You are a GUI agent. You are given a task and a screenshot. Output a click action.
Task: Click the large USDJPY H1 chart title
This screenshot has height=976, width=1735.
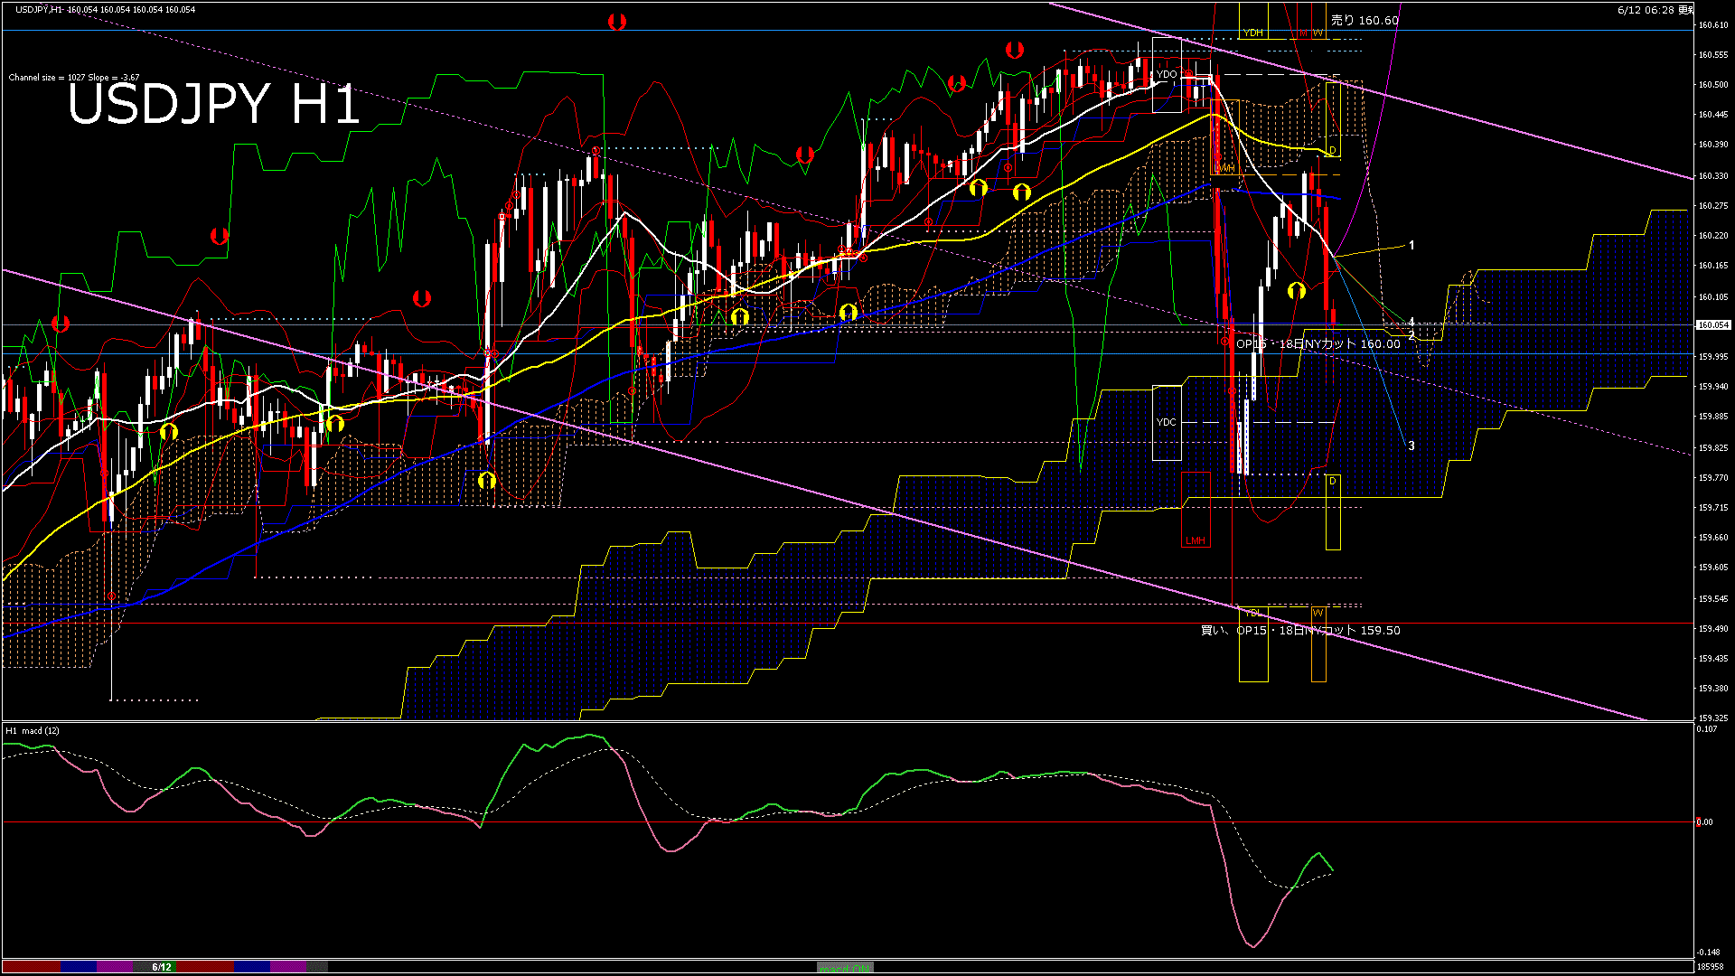[x=214, y=104]
